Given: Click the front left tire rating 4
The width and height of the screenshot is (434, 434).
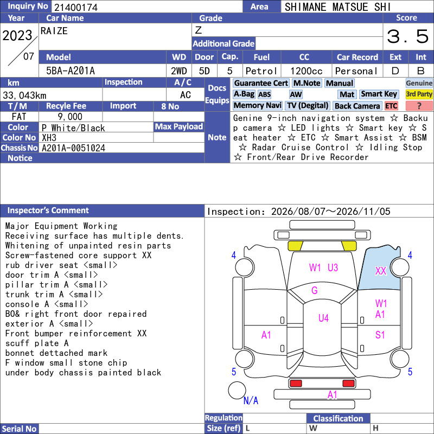Looking at the screenshot, I should tap(234, 255).
